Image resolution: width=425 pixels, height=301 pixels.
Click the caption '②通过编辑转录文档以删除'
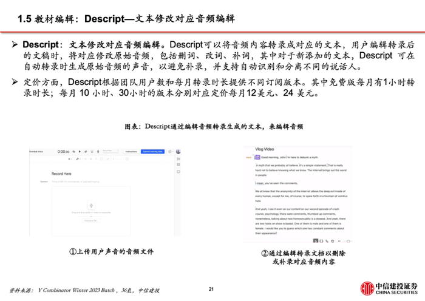click(x=304, y=253)
